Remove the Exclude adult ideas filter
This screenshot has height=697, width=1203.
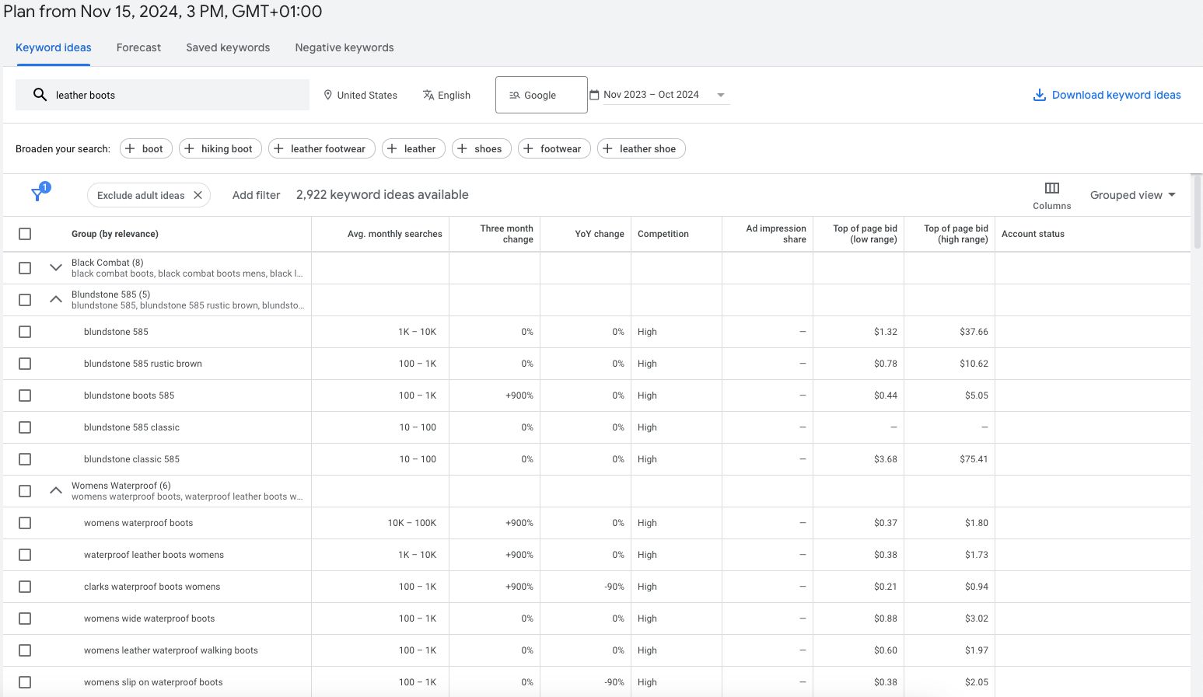tap(198, 195)
